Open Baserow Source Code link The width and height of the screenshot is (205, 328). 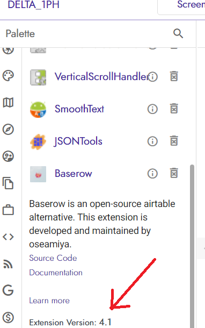[53, 258]
